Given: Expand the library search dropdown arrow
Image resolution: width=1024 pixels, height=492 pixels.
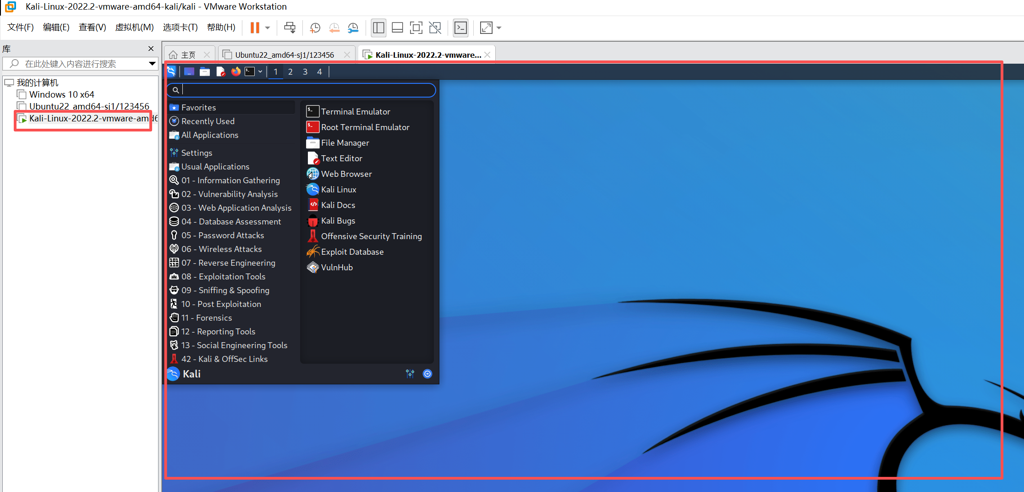Looking at the screenshot, I should (x=152, y=64).
